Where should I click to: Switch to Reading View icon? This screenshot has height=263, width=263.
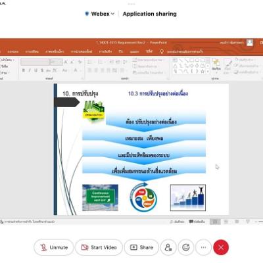point(237,222)
